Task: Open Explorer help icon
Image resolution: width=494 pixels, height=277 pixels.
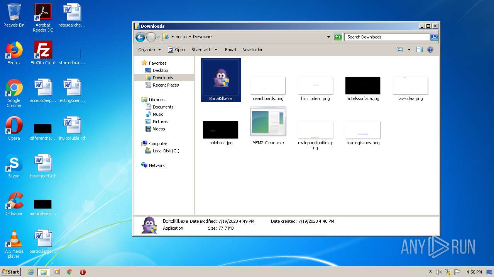Action: pyautogui.click(x=430, y=50)
